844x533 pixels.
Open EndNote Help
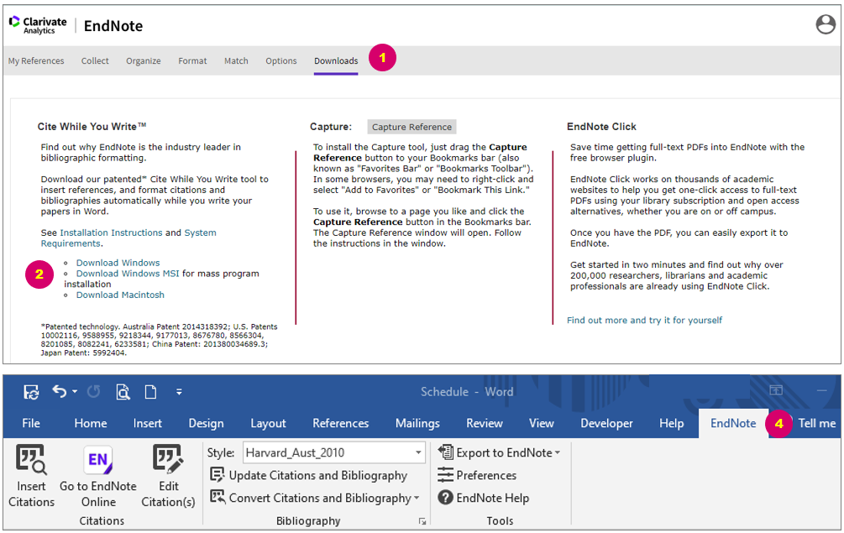pyautogui.click(x=483, y=498)
